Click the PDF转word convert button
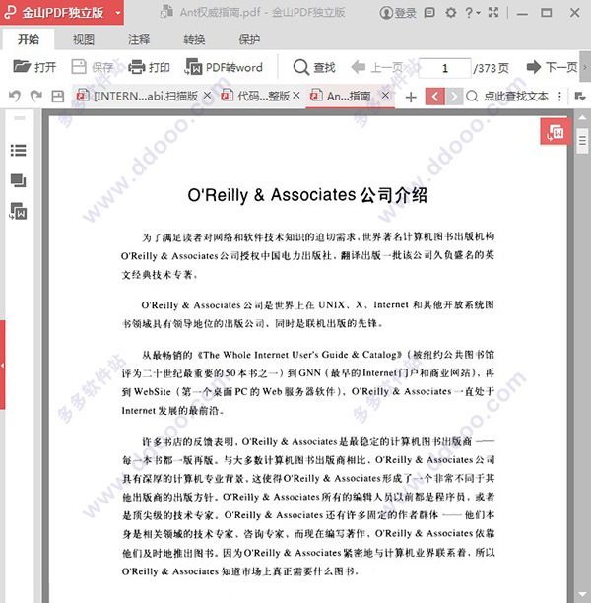The width and height of the screenshot is (591, 603). pyautogui.click(x=225, y=67)
